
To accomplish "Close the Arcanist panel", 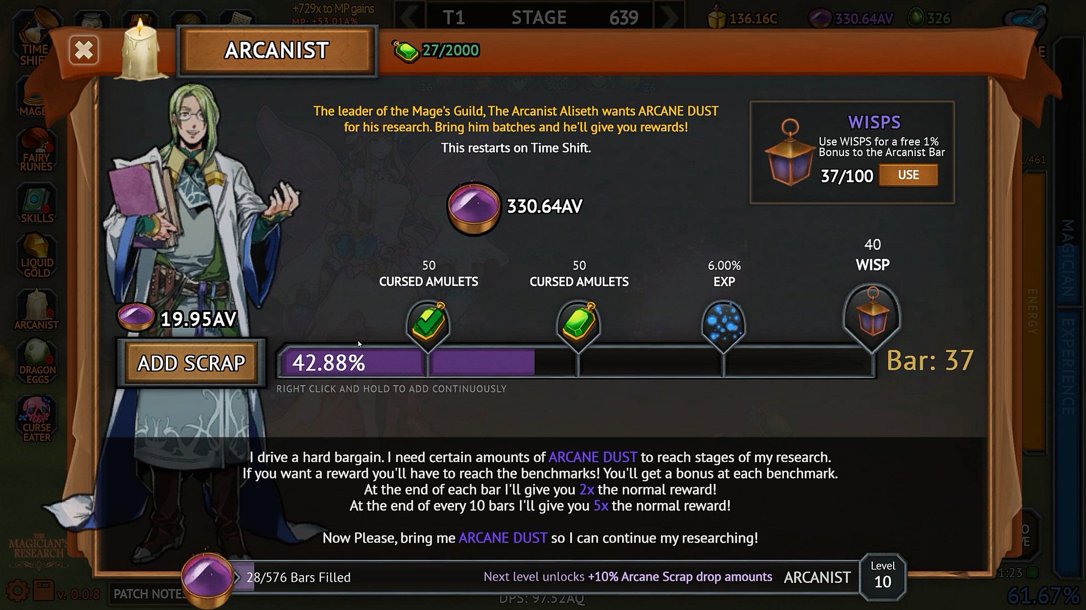I will pos(84,50).
